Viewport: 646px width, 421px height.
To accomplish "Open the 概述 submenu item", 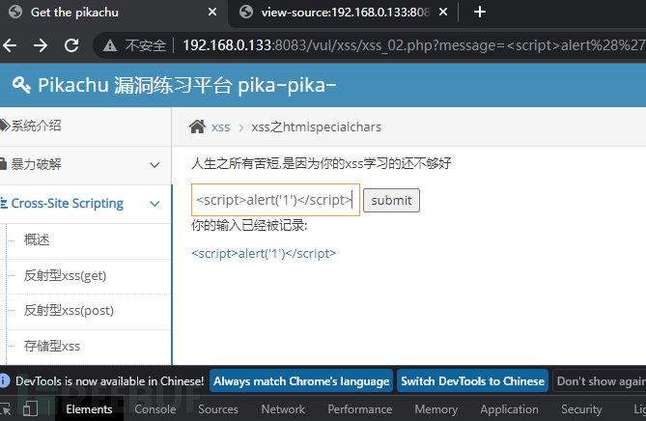I will [x=37, y=239].
